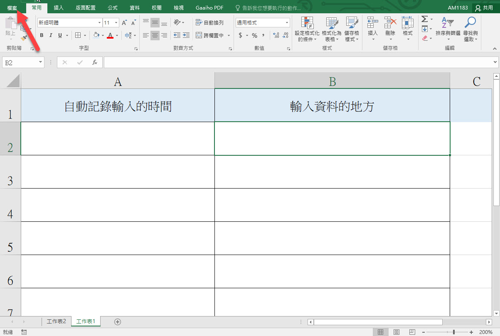Click the percent style icon

(x=254, y=36)
